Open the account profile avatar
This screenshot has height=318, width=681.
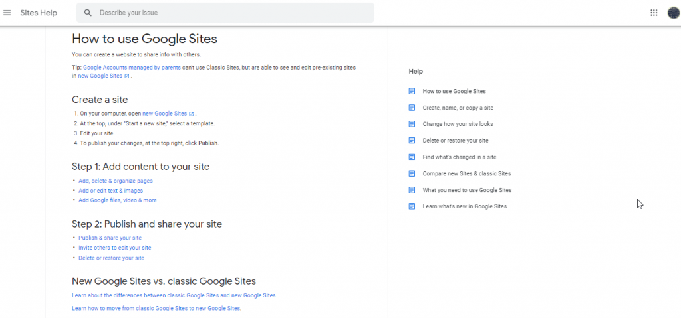pyautogui.click(x=673, y=13)
